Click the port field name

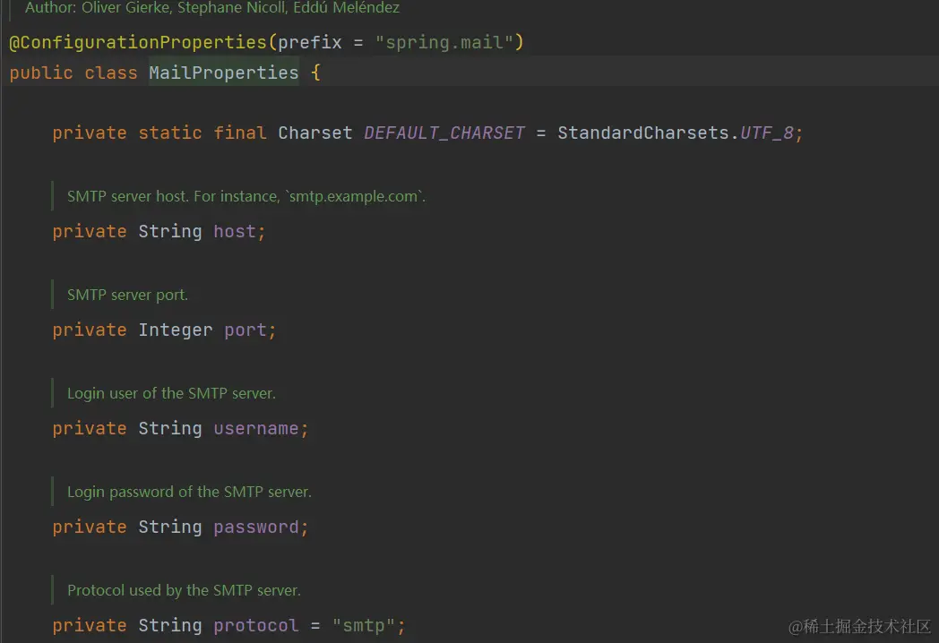click(245, 330)
